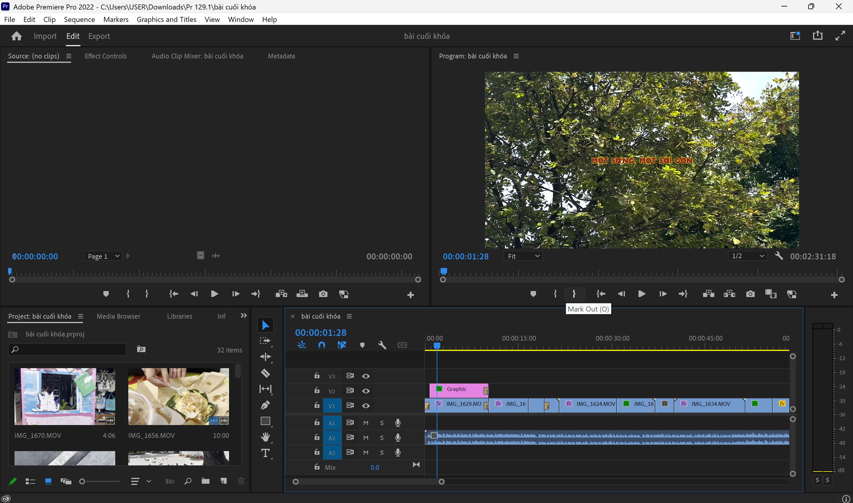This screenshot has width=853, height=503.
Task: Click Mark Out in Program monitor
Action: coord(574,294)
